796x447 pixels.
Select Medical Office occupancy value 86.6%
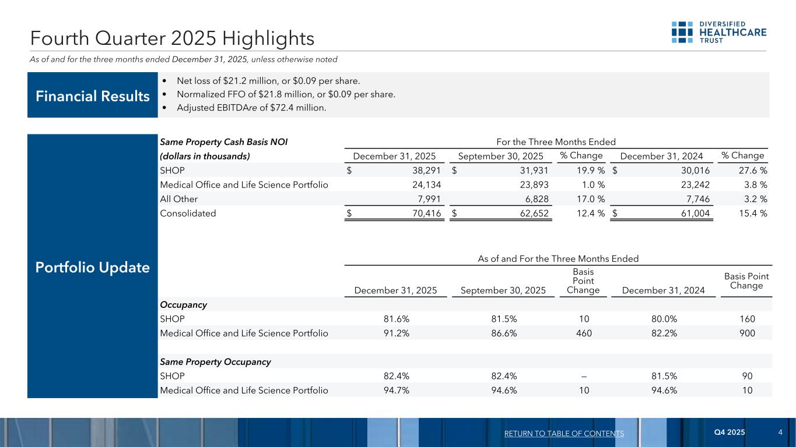click(x=503, y=334)
